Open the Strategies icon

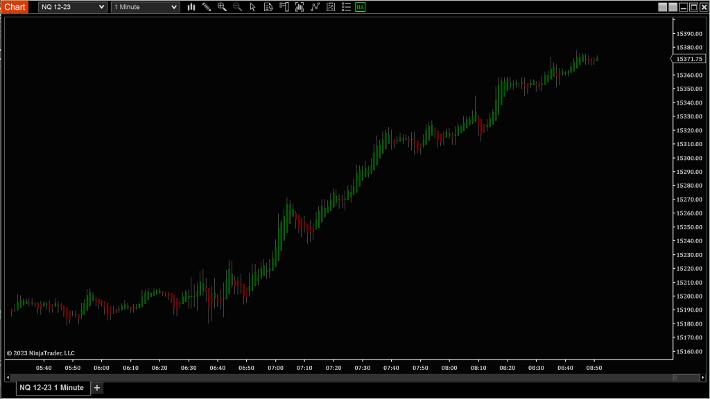(x=315, y=7)
